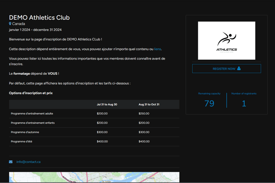Select the 'Jul 31 to Aug 30' column header
The image size is (275, 183).
pos(107,104)
